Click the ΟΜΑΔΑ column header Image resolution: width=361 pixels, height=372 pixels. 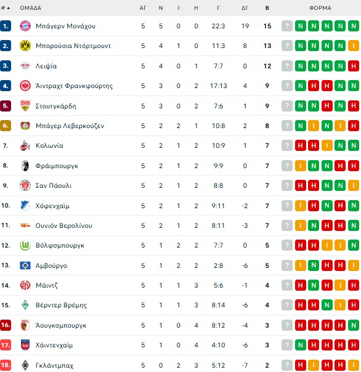[x=31, y=8]
